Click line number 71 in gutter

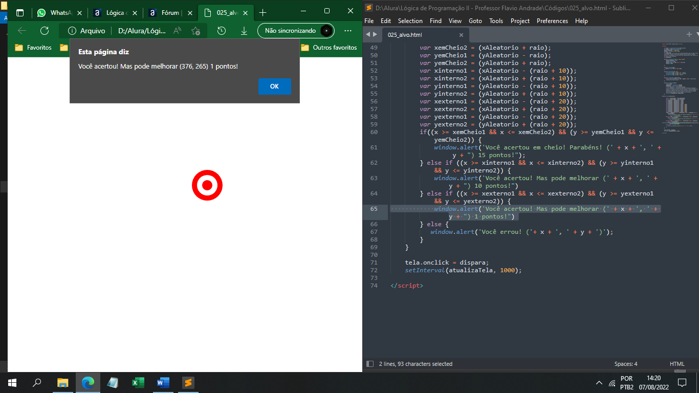[x=373, y=263]
